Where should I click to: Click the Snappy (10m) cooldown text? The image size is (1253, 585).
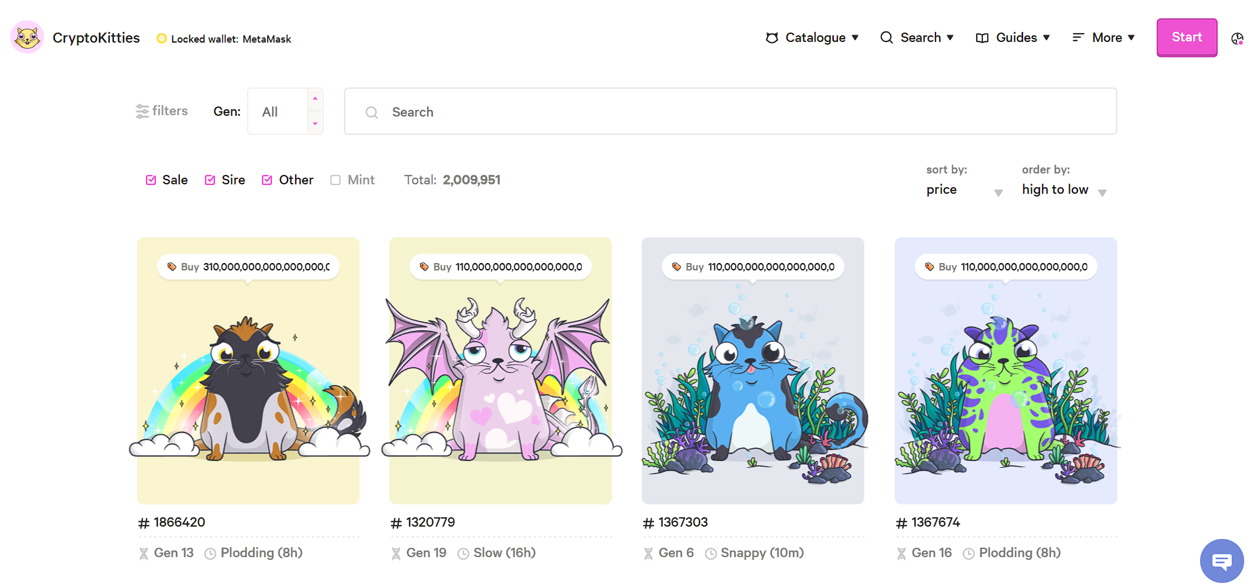[x=763, y=553]
